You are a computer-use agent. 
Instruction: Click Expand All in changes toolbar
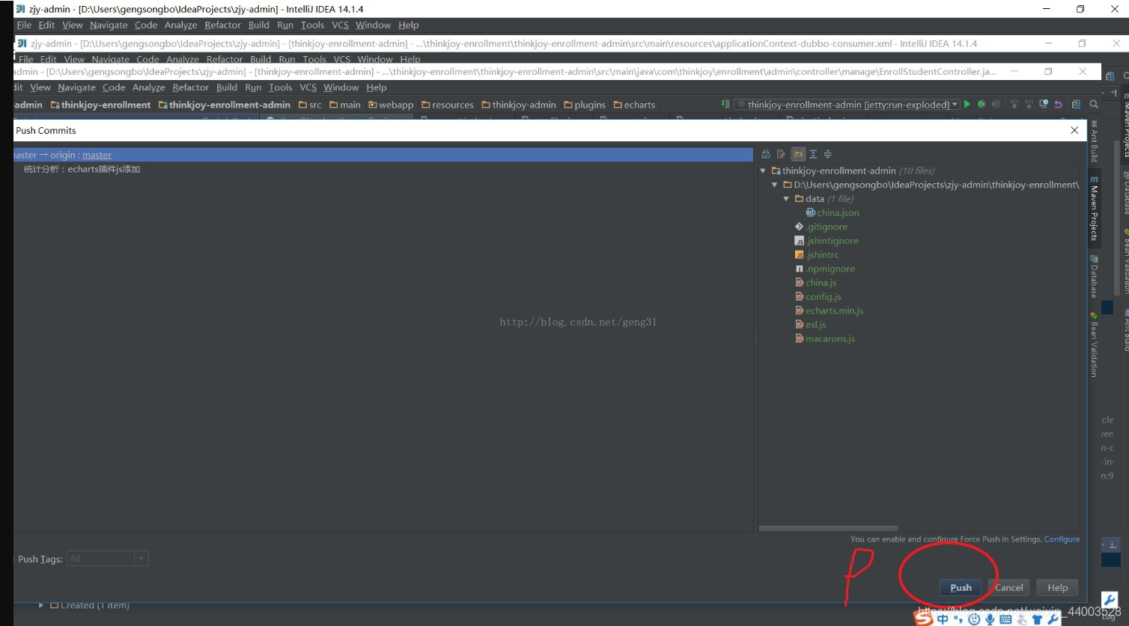coord(813,154)
